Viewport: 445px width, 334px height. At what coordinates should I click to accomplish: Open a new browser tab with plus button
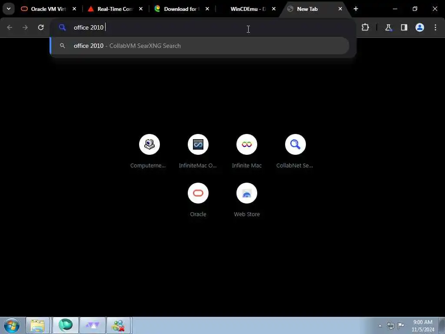356,9
